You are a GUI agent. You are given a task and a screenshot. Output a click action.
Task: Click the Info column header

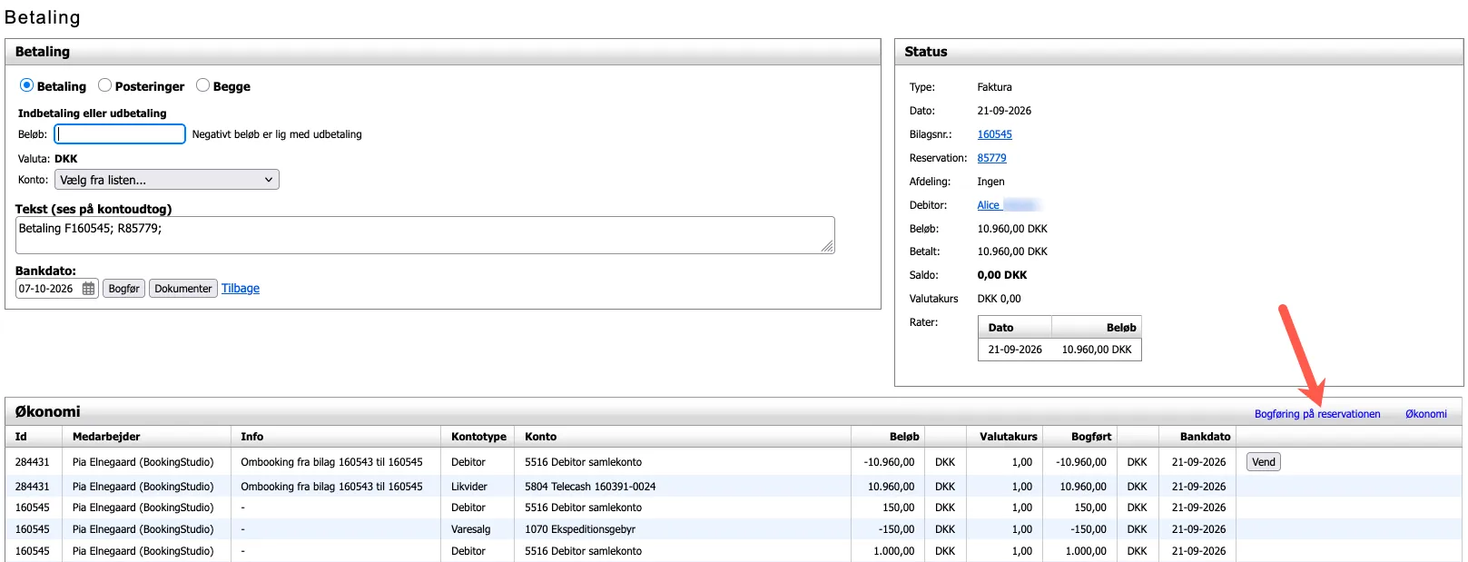(x=252, y=437)
